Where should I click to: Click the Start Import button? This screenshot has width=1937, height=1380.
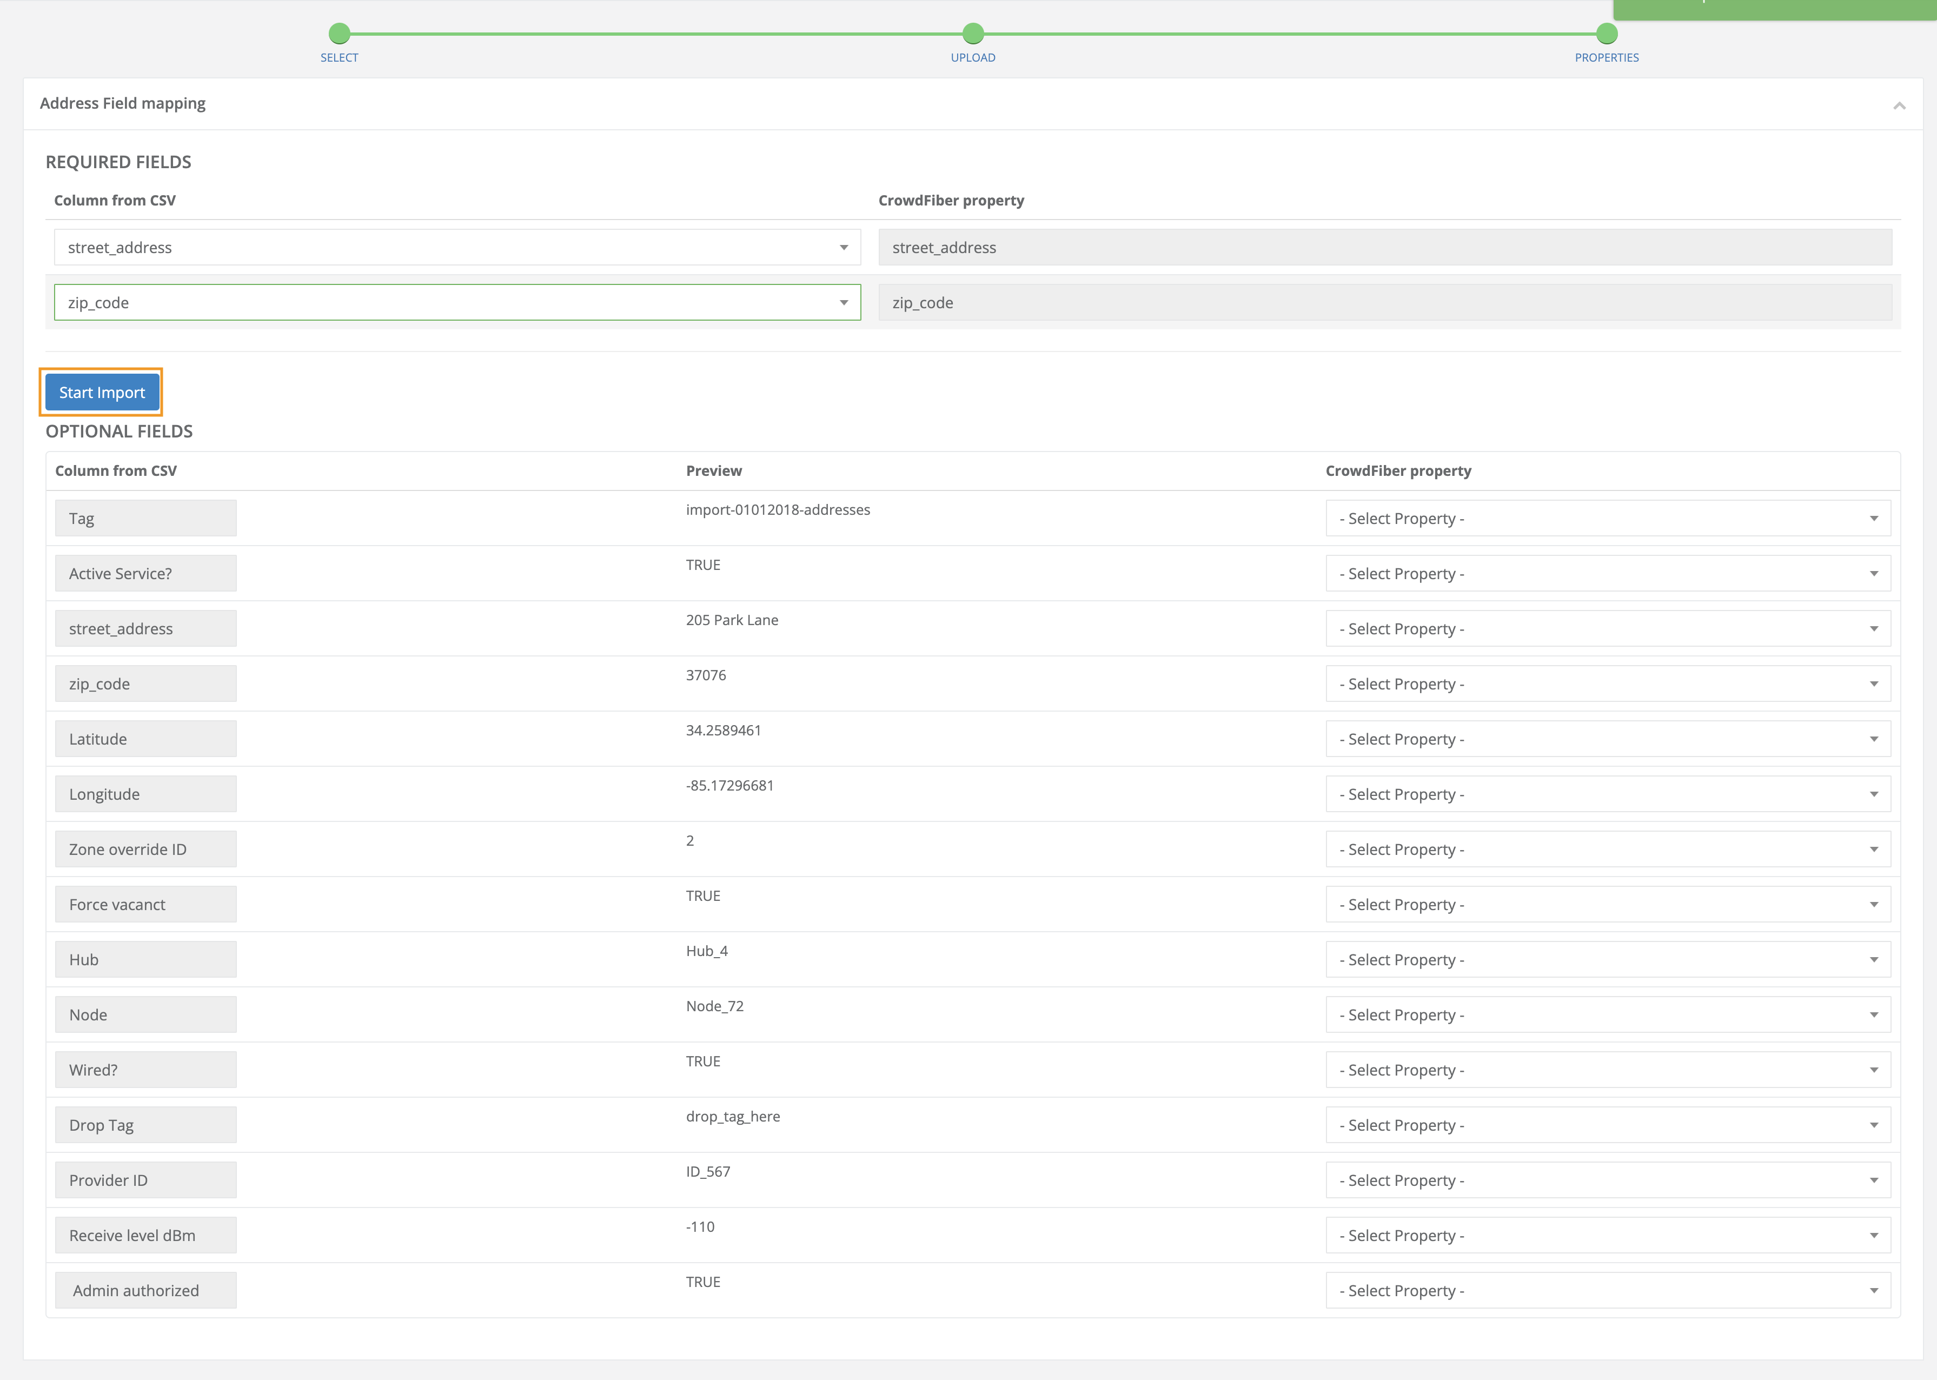[x=101, y=392]
